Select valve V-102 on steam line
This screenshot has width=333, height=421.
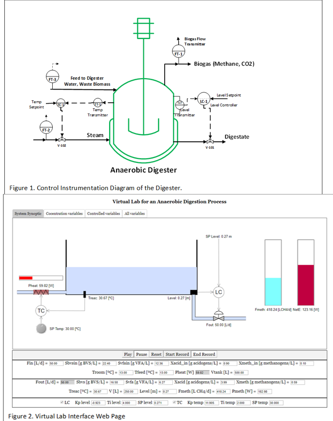[62, 140]
